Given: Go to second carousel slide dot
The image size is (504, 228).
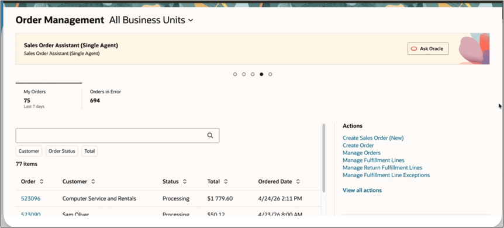Looking at the screenshot, I should (x=244, y=74).
